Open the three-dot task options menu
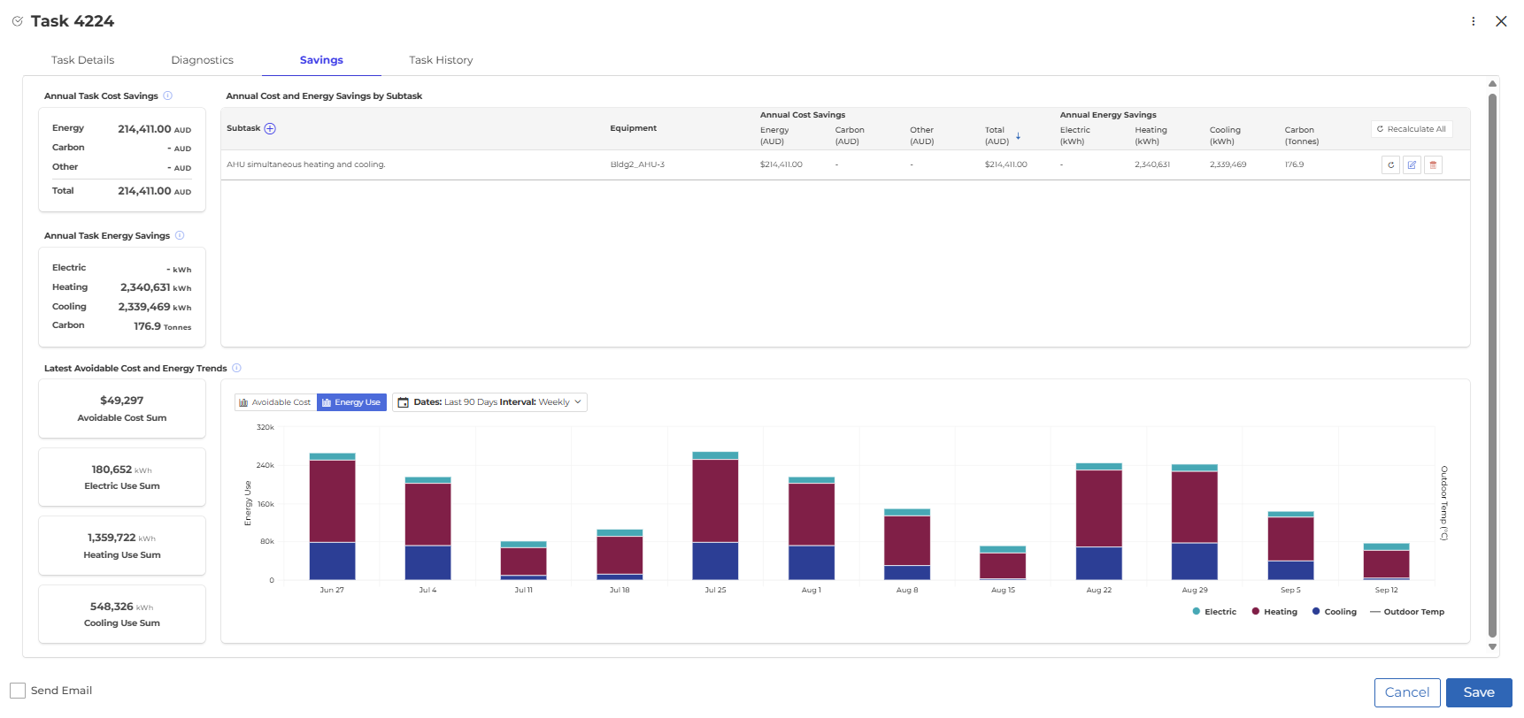 click(x=1473, y=21)
